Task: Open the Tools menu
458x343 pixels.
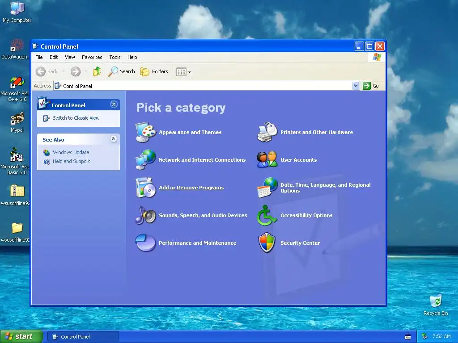Action: [x=115, y=57]
